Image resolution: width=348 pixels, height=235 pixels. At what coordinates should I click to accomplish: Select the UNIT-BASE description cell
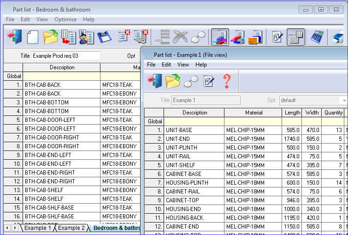point(194,130)
